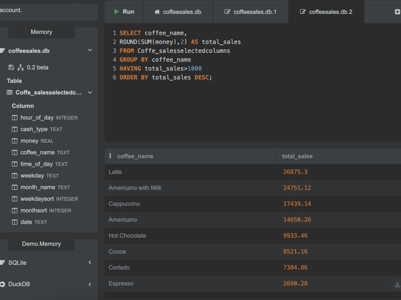Open the coffeesales.db.1 tab
Viewport: 401px width, 300px height.
tap(251, 12)
